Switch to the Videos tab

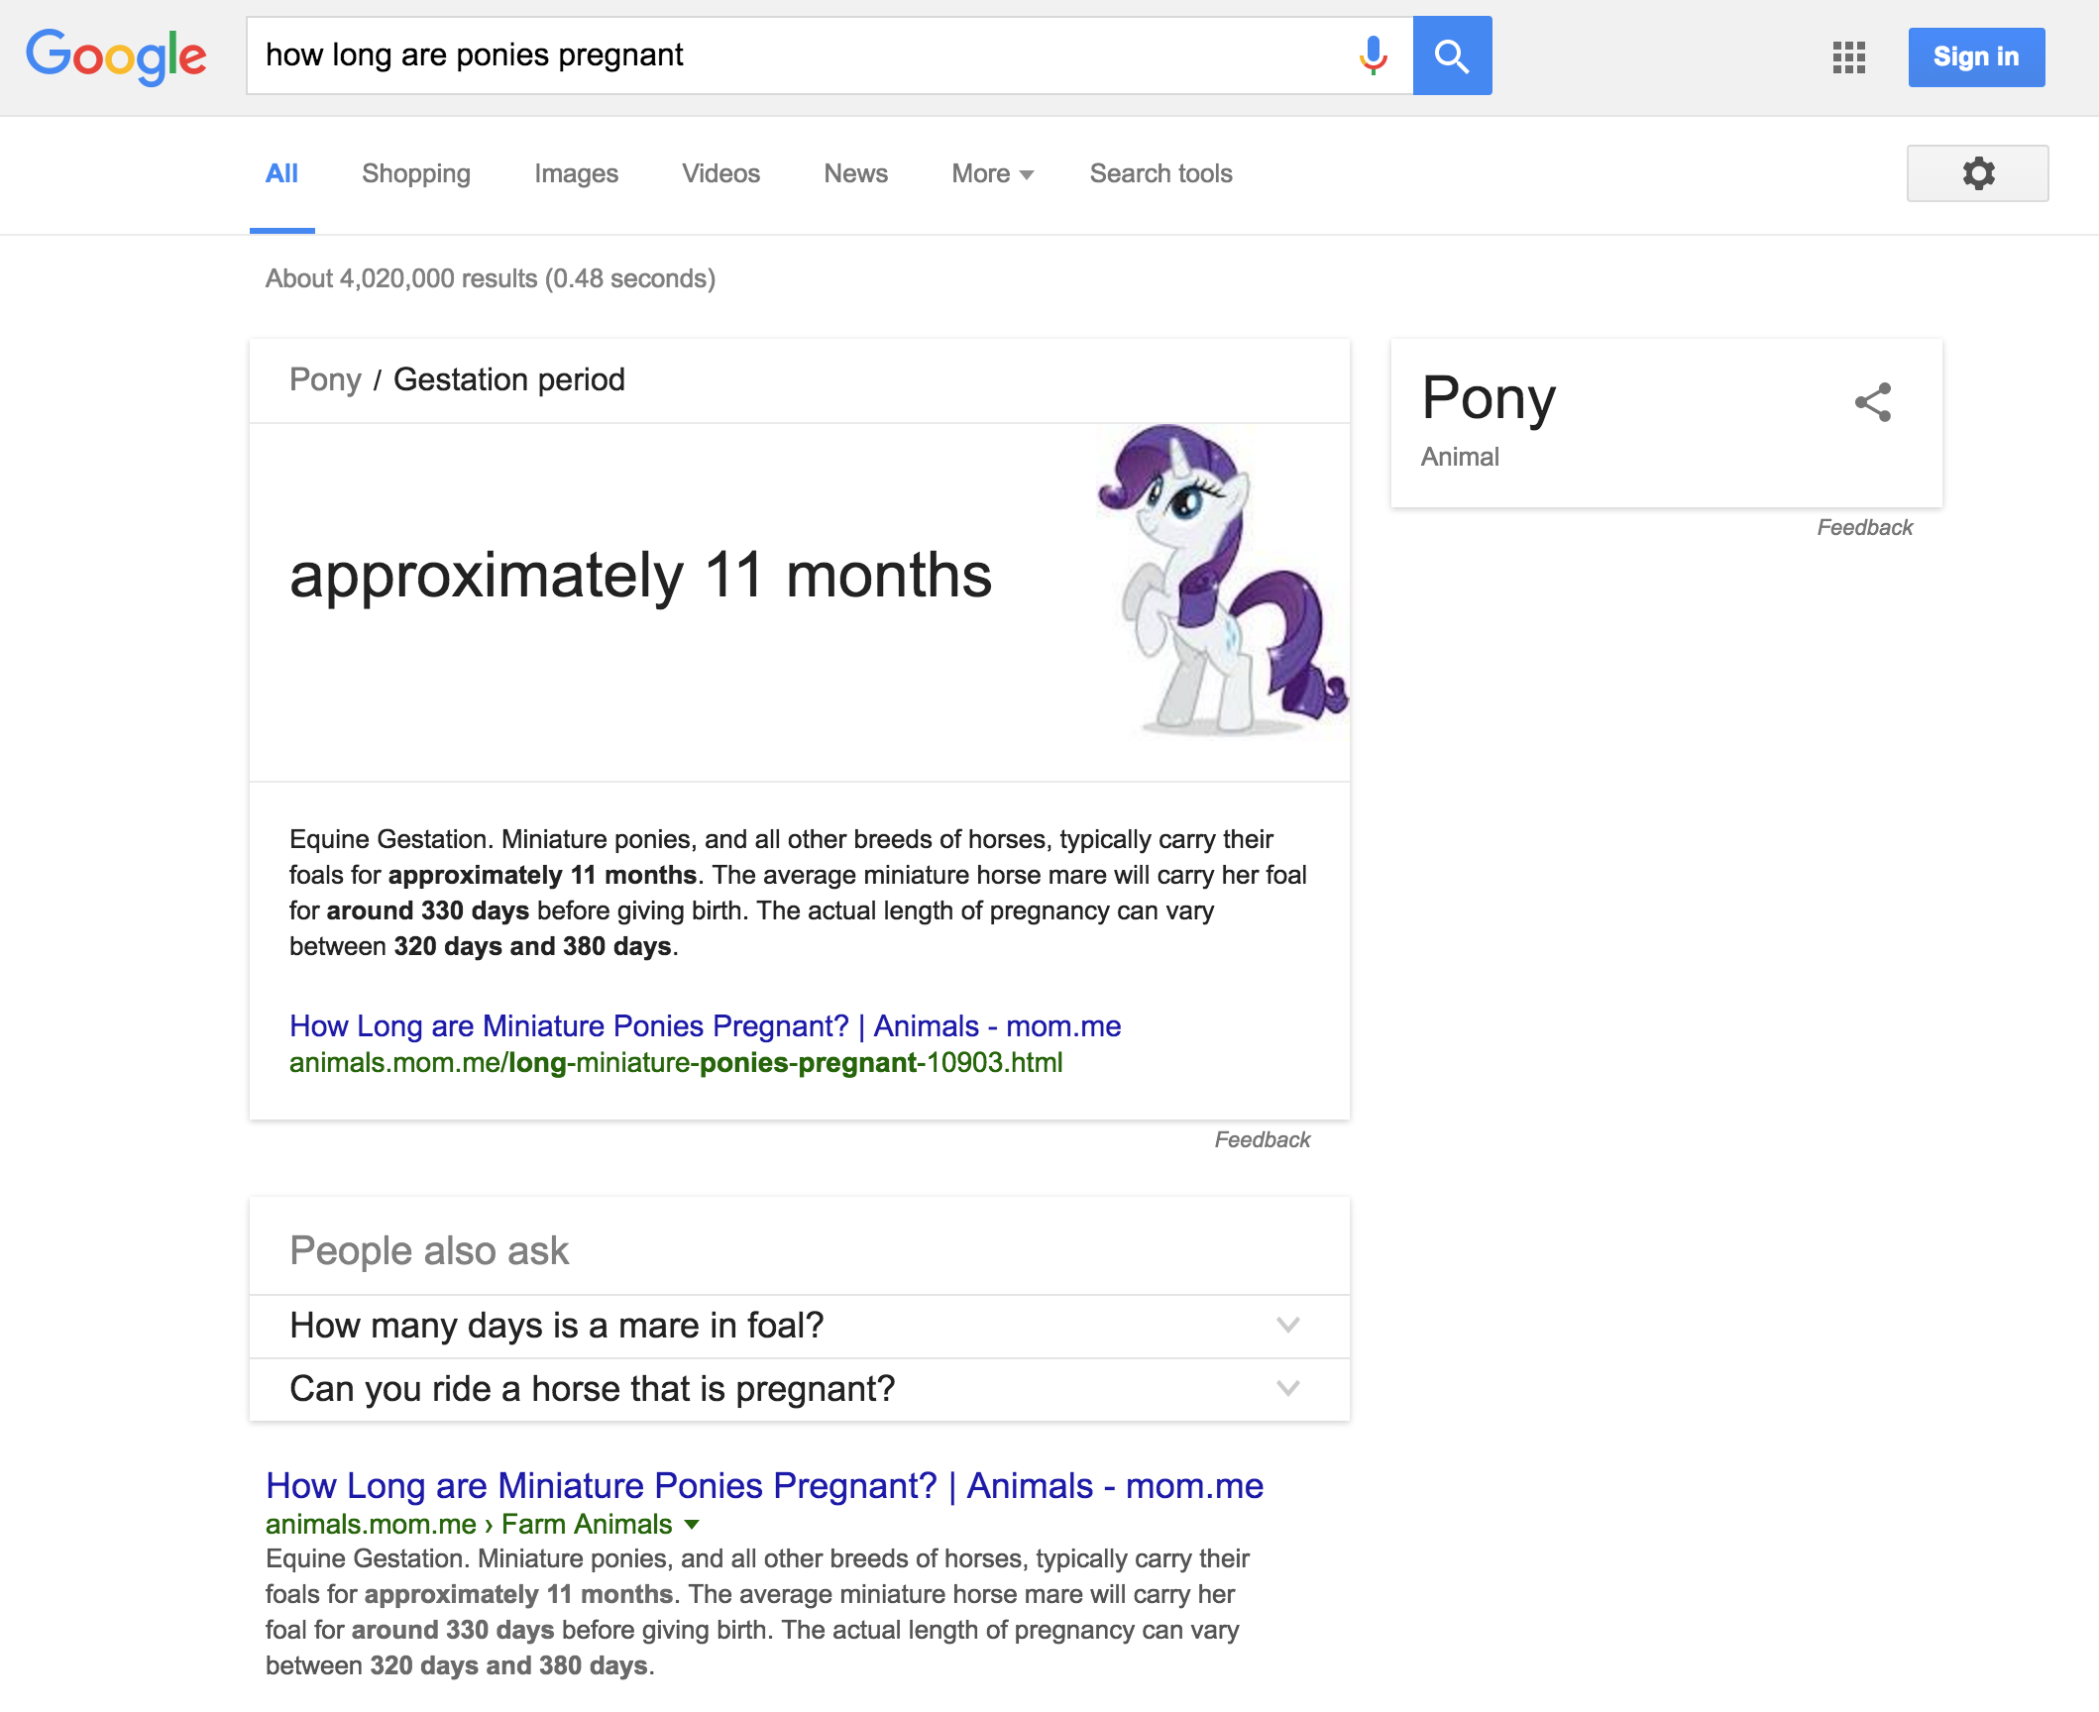(720, 173)
